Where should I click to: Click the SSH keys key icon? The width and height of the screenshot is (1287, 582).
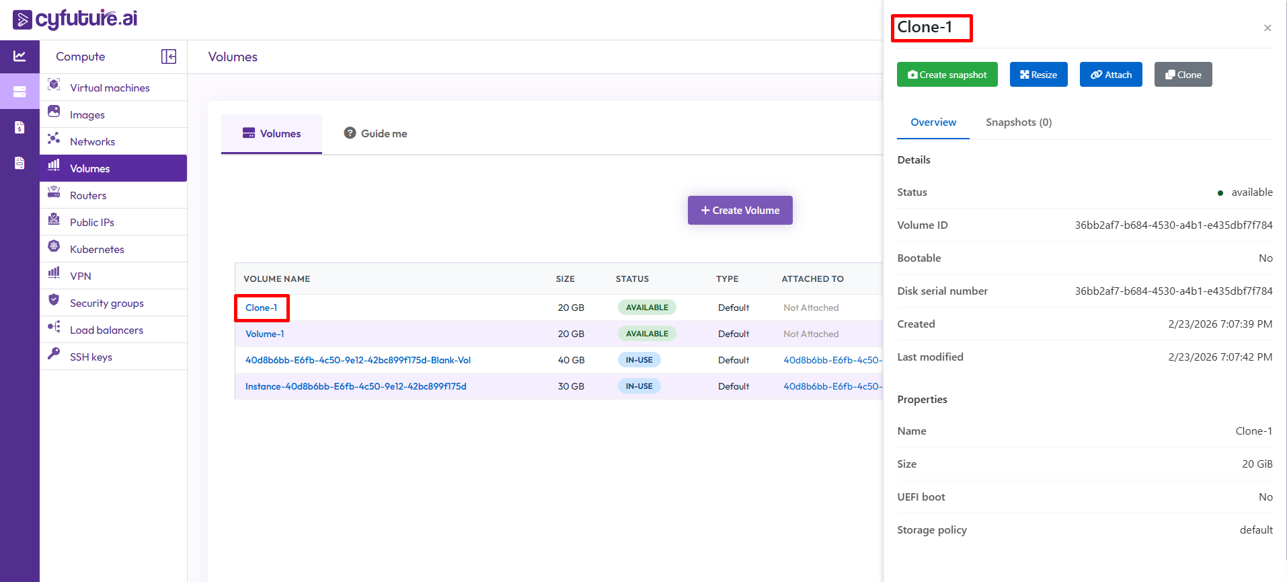click(x=54, y=355)
